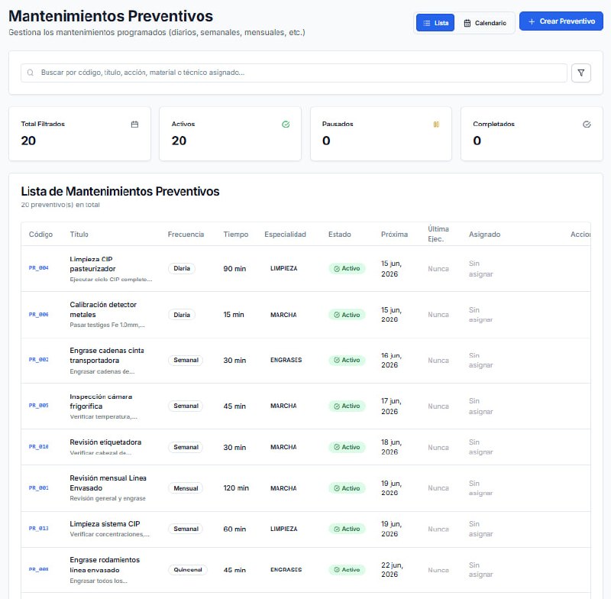
Task: Click Activo status badge in PR_004 row
Action: tap(347, 268)
